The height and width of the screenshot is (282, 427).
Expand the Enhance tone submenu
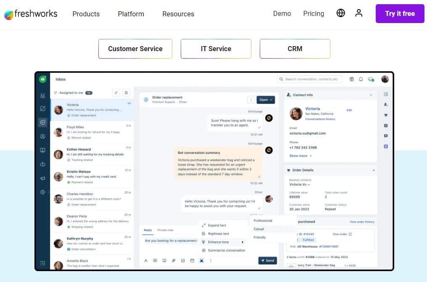pyautogui.click(x=223, y=242)
